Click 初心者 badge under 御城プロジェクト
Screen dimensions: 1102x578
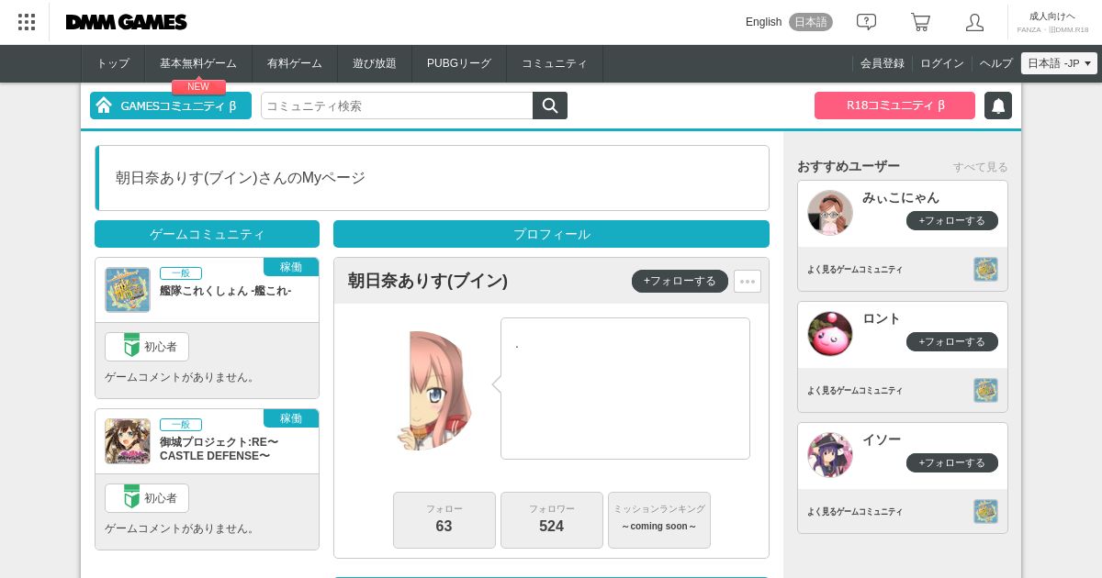(147, 498)
